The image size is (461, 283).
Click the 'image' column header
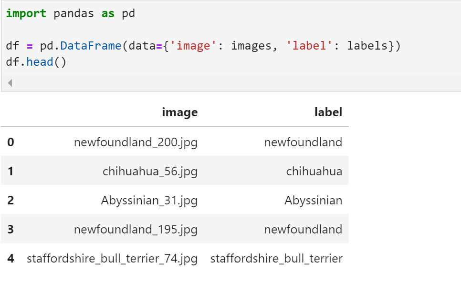coord(179,112)
